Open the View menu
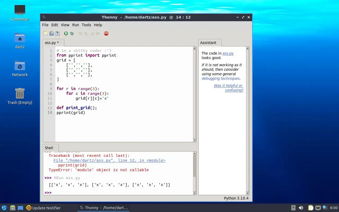339x212 pixels. (65, 25)
